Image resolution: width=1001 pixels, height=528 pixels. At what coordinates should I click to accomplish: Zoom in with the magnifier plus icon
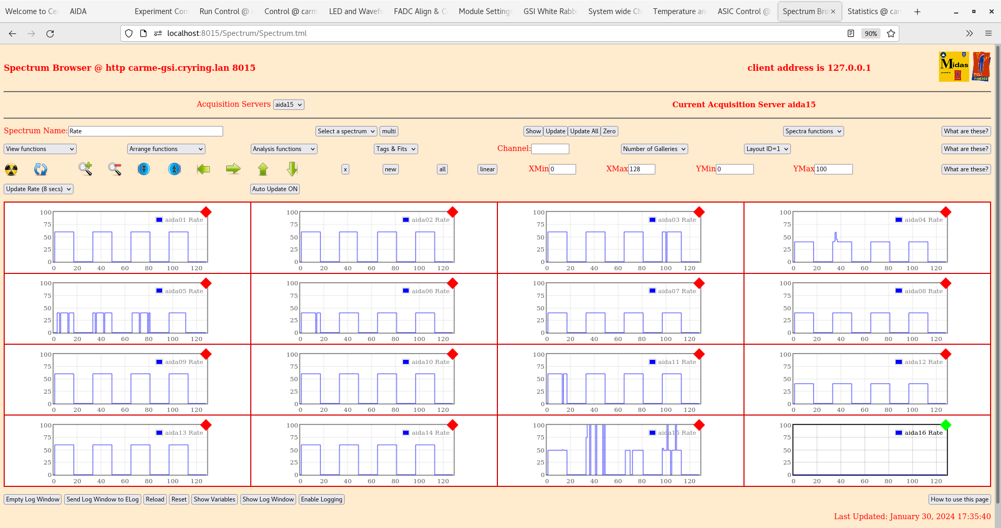tap(85, 169)
